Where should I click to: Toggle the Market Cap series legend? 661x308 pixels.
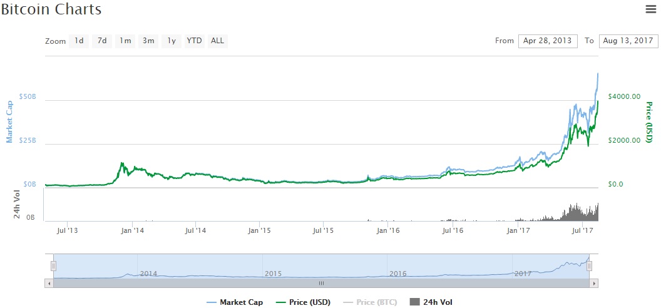[235, 302]
